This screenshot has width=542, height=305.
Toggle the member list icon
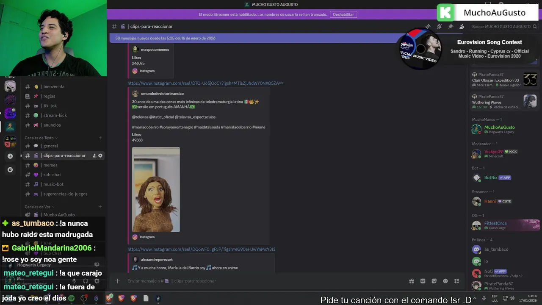click(462, 26)
